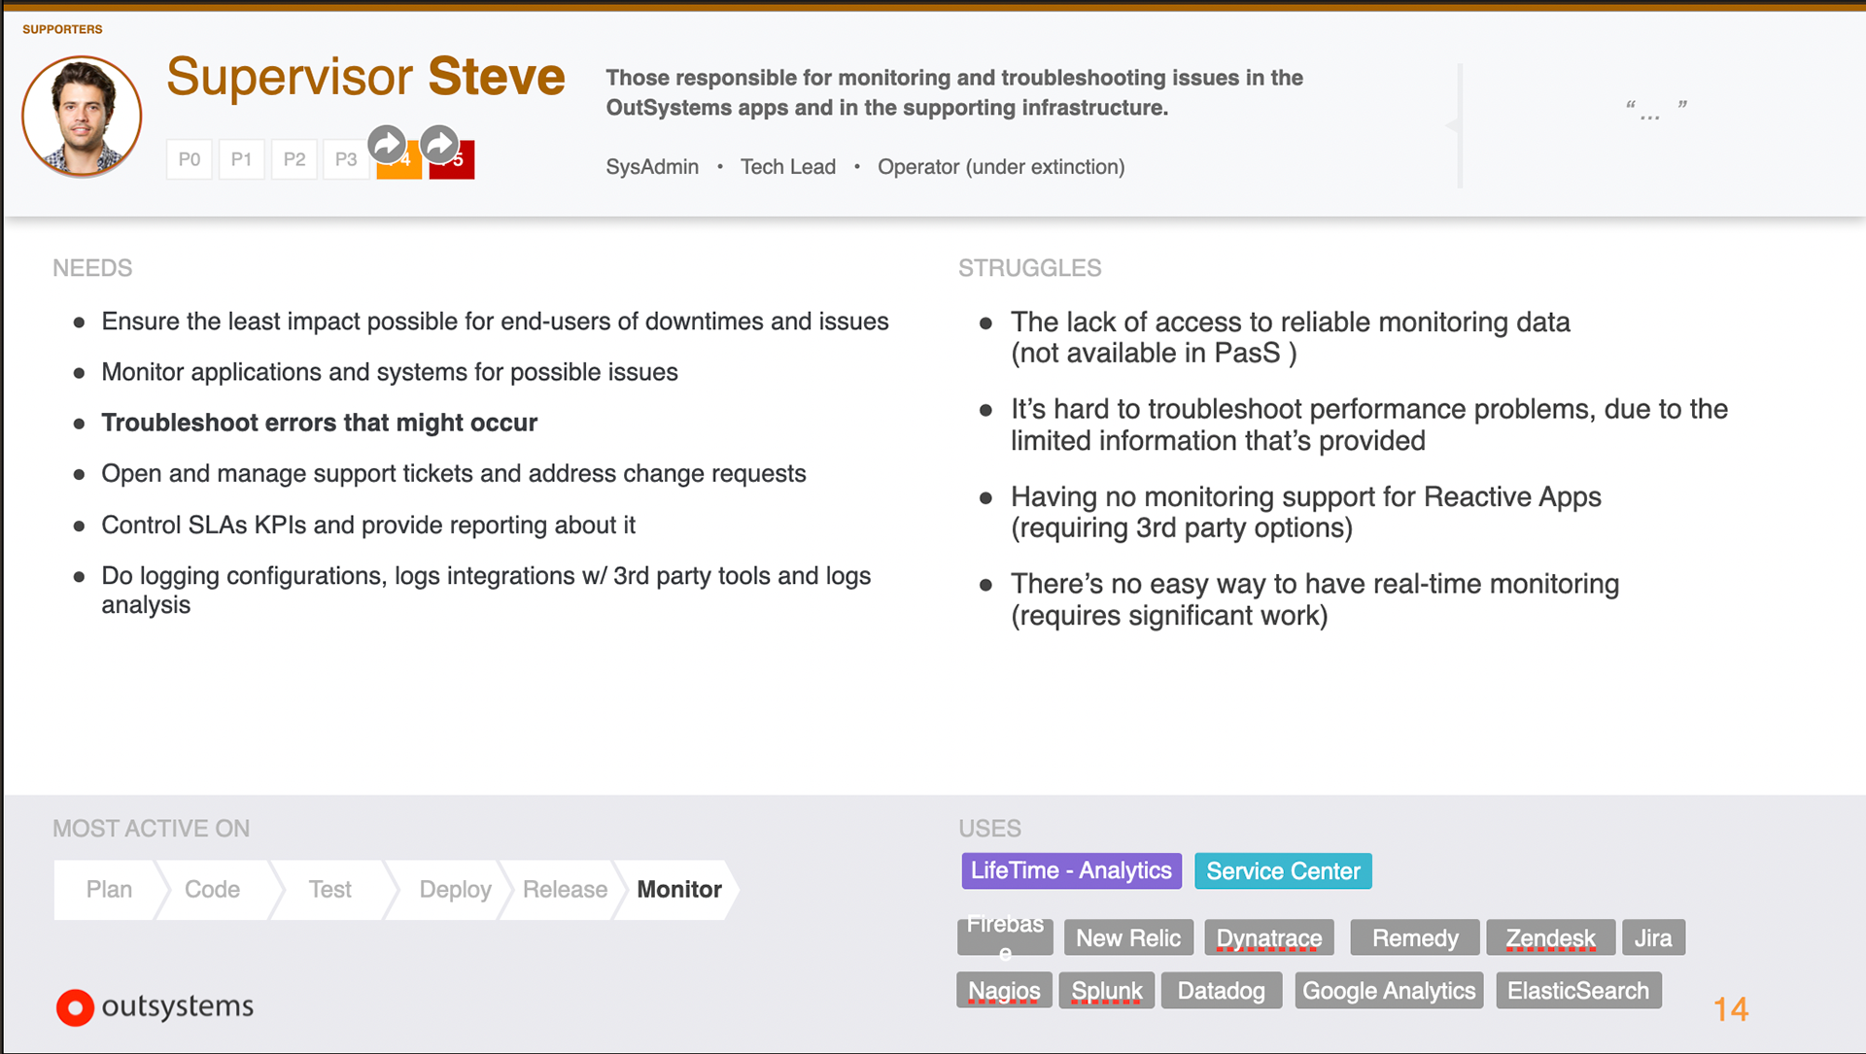The width and height of the screenshot is (1866, 1054).
Task: Click the MOST ACTIVE ON heading
Action: pos(152,829)
